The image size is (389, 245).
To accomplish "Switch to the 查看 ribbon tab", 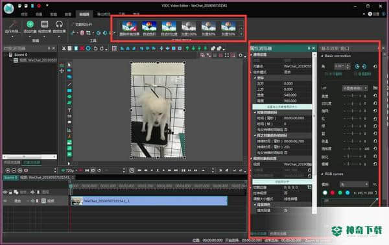I will pos(68,14).
